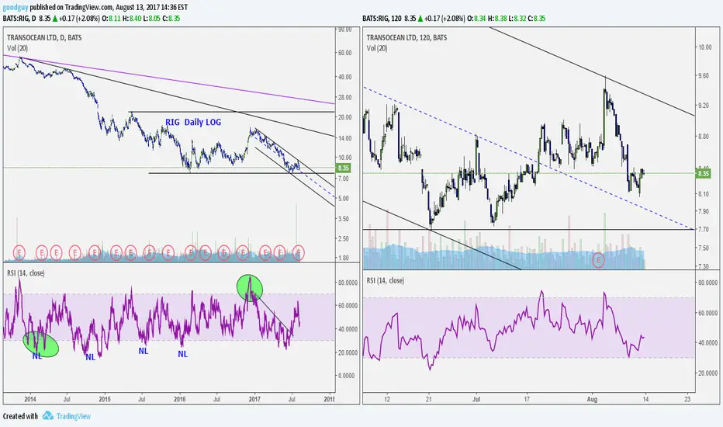
Task: Select the green ellipse at the 2017 RSI peak
Action: 250,287
